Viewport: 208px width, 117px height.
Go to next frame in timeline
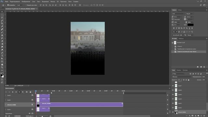click(x=16, y=92)
